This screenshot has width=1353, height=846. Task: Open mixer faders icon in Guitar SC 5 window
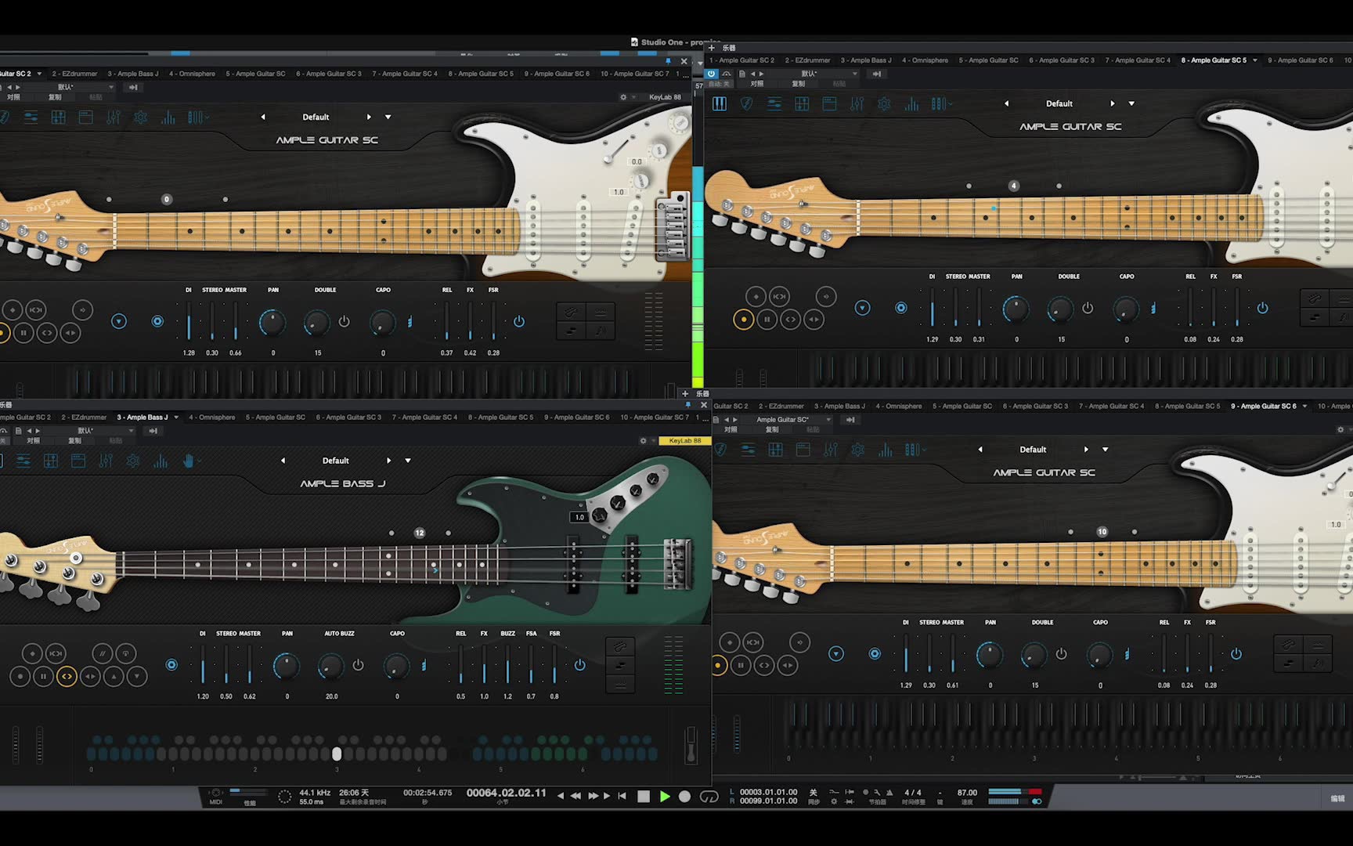click(x=857, y=103)
